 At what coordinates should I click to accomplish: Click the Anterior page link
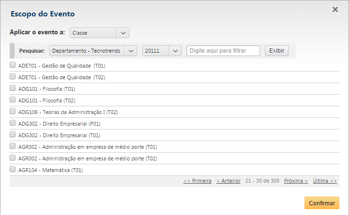pyautogui.click(x=228, y=181)
